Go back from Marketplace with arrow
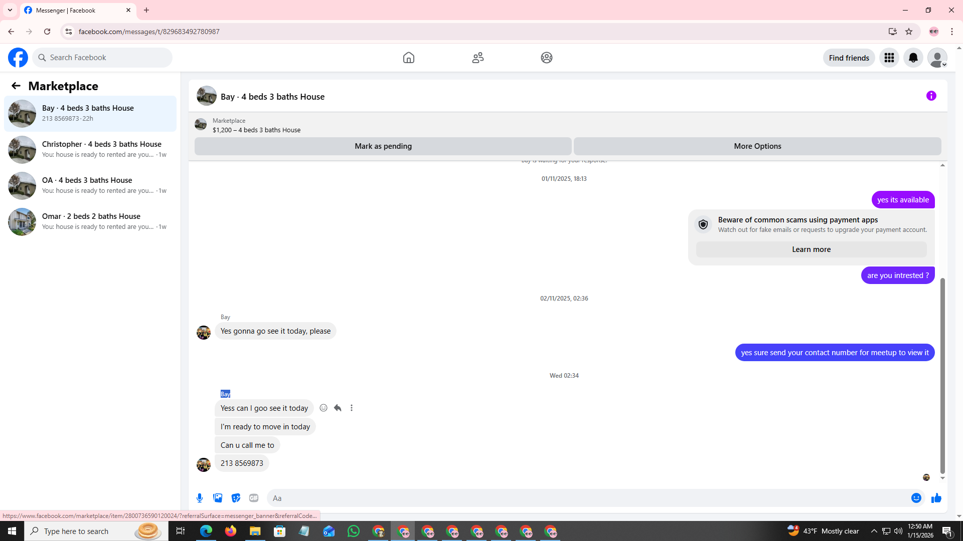This screenshot has height=541, width=963. click(16, 86)
